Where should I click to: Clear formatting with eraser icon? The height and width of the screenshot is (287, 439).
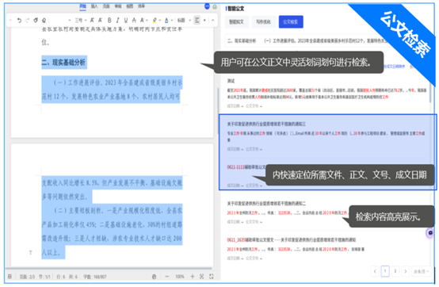pyautogui.click(x=44, y=20)
